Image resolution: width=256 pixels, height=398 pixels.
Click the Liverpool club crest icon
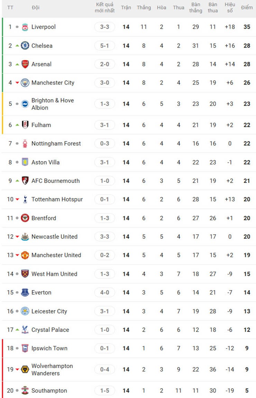25,27
